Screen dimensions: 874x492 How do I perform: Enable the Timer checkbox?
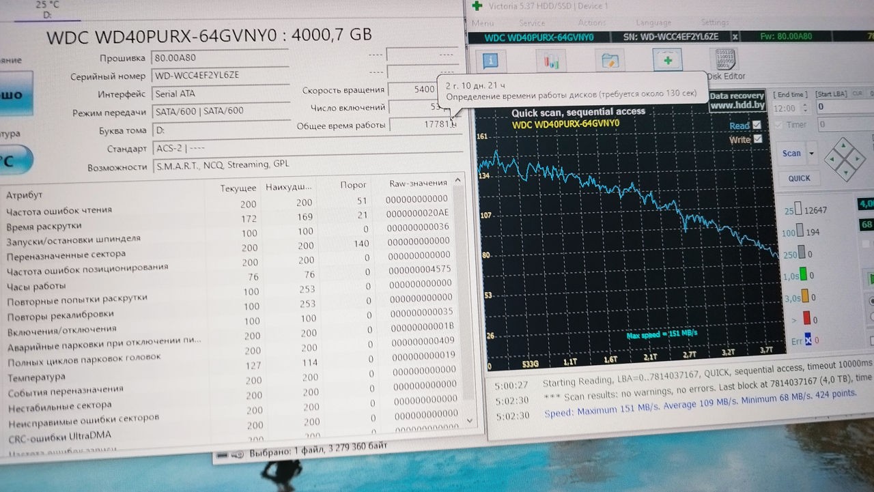click(779, 125)
